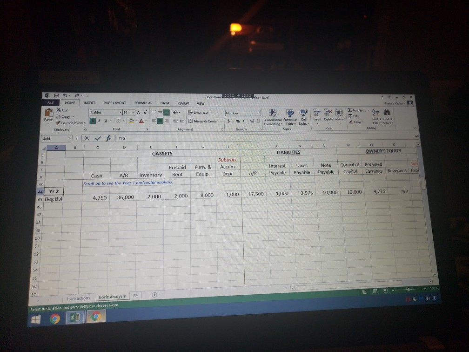Open the Number Format dropdown

(259, 112)
